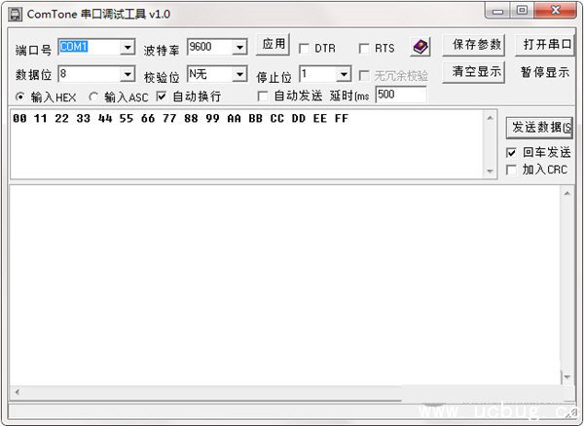
Task: Uncheck the 回车发送 checkbox
Action: click(x=512, y=153)
